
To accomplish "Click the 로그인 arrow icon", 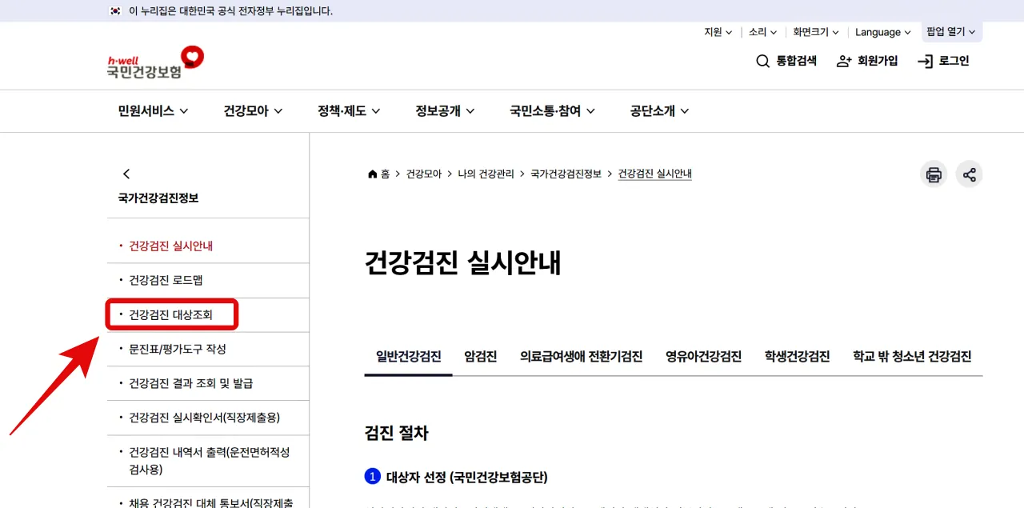I will pos(925,61).
